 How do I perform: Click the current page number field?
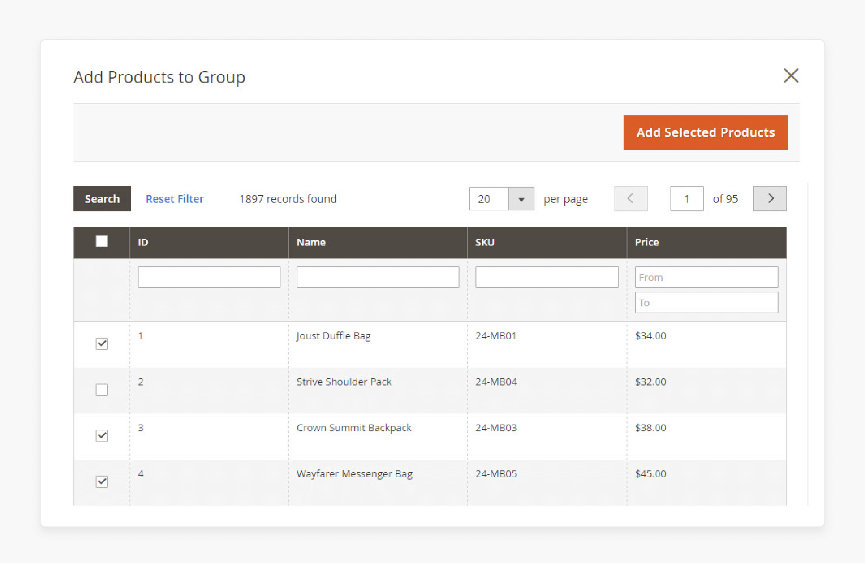(687, 198)
